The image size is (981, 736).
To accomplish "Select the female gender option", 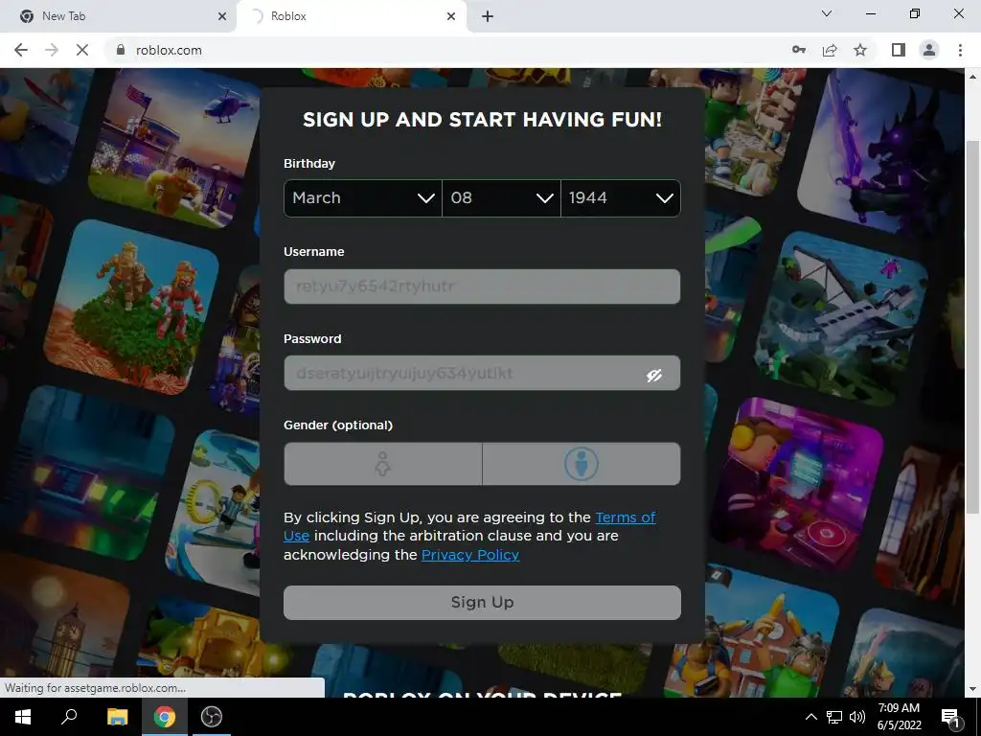I will coord(383,464).
